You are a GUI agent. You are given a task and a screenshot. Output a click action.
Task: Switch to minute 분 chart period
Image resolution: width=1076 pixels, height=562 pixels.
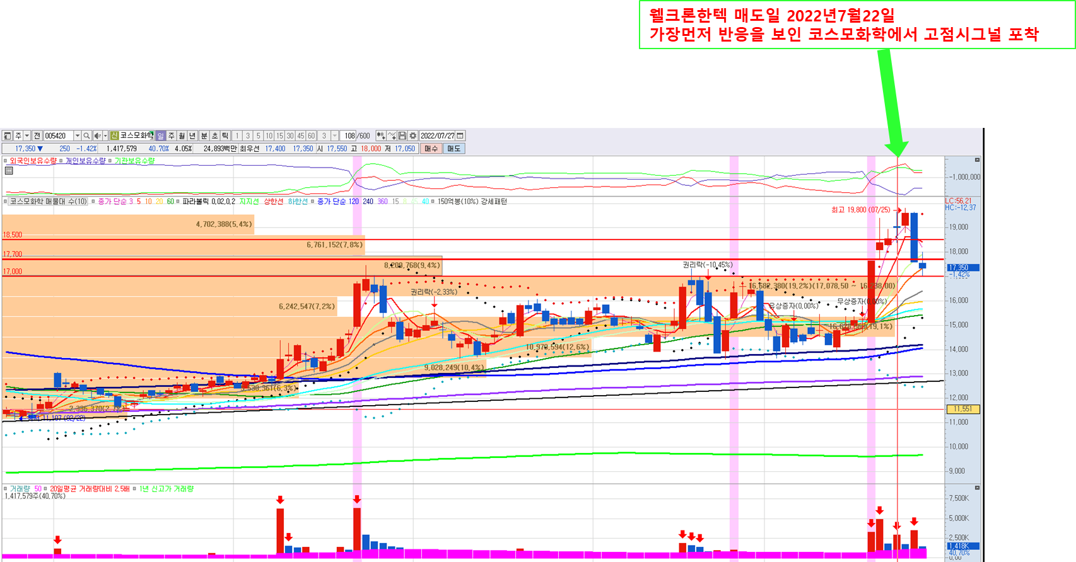(x=204, y=135)
